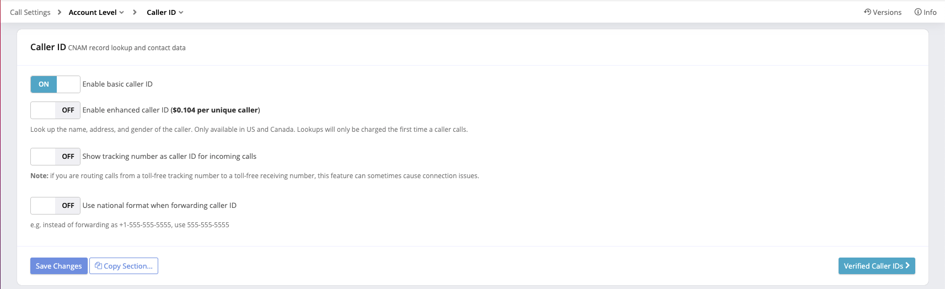Click the copy icon in Copy Section
Image resolution: width=945 pixels, height=289 pixels.
pyautogui.click(x=98, y=266)
